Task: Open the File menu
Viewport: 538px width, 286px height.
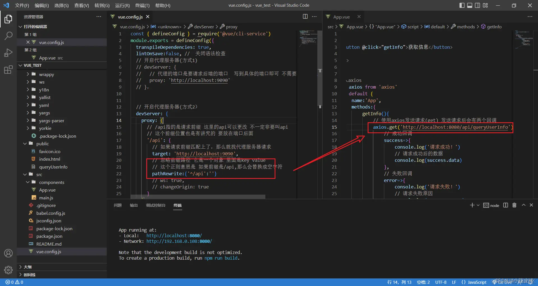Action: (x=22, y=5)
